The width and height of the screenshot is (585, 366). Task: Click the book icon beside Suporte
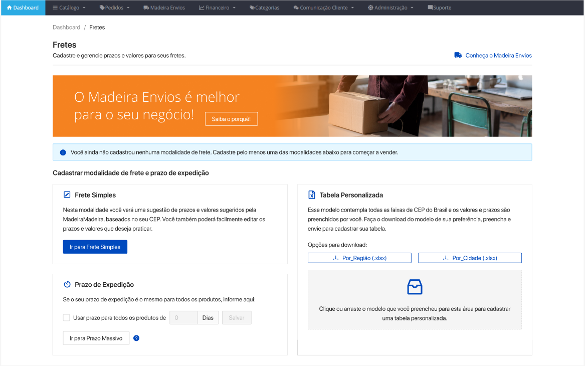(430, 8)
